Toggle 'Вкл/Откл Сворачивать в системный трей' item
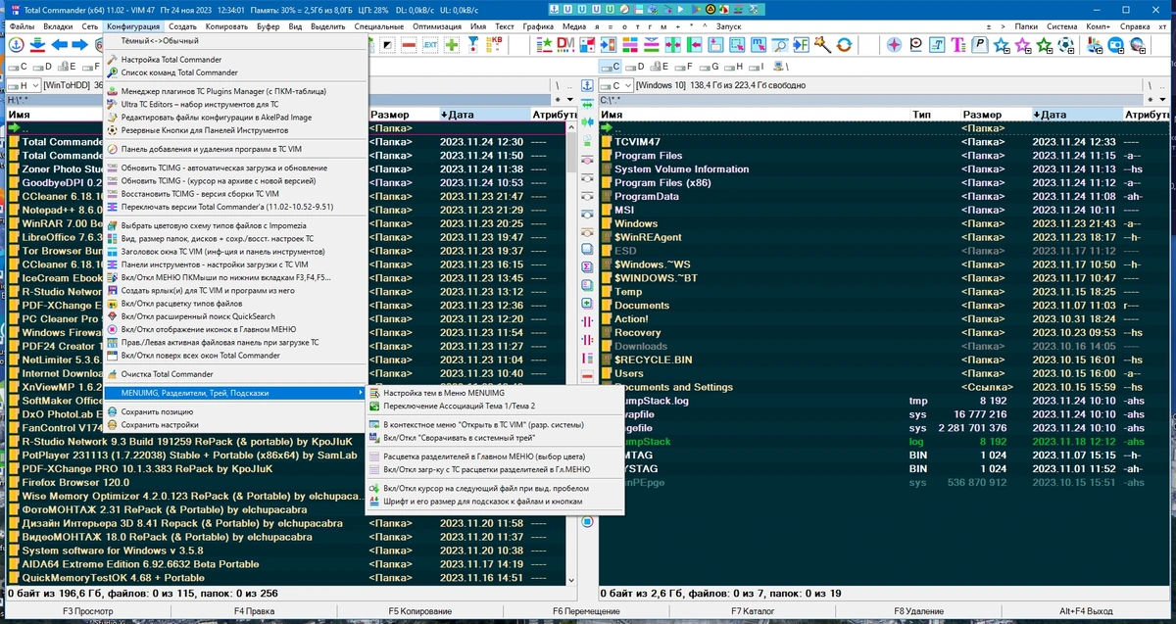Viewport: 1176px width, 624px height. click(x=458, y=438)
